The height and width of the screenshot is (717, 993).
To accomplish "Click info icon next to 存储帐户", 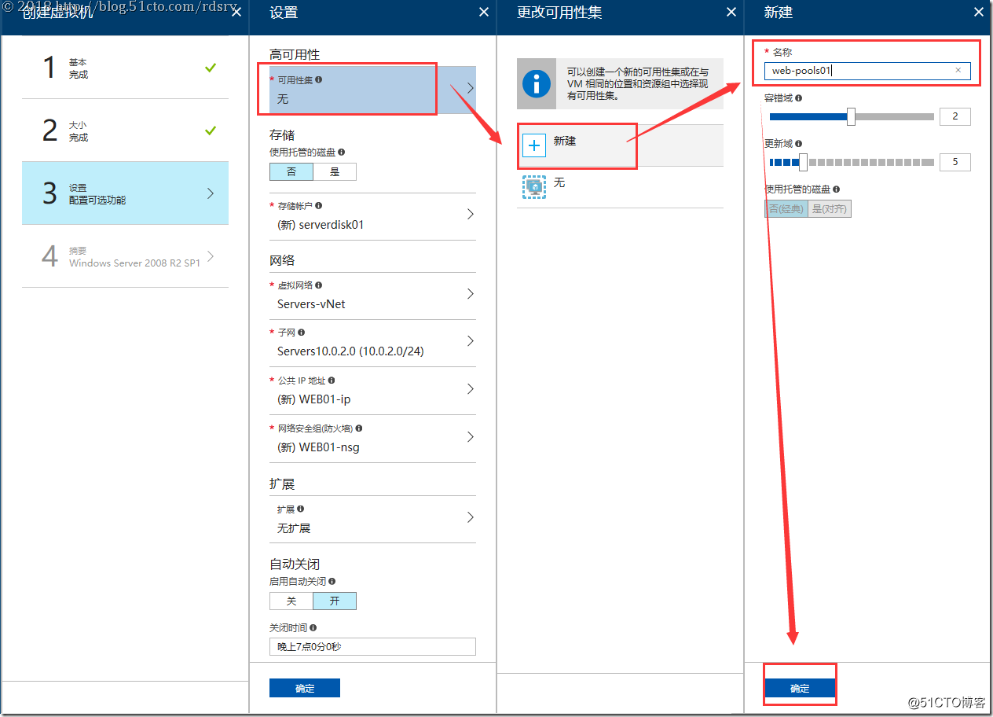I will coord(318,206).
